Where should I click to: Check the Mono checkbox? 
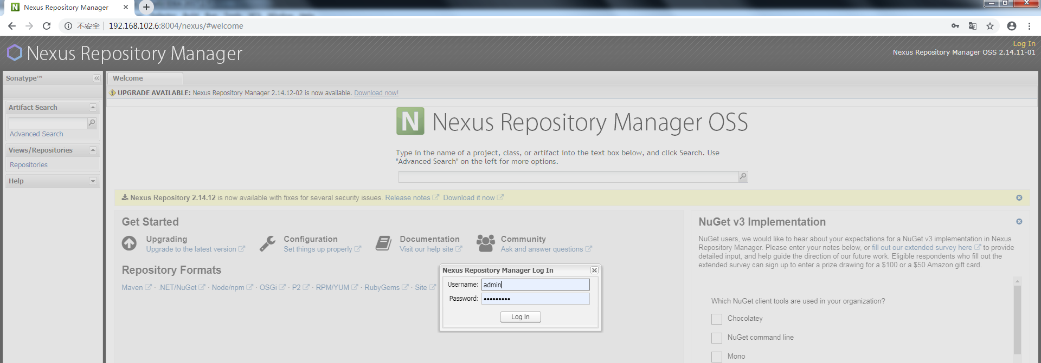[717, 357]
